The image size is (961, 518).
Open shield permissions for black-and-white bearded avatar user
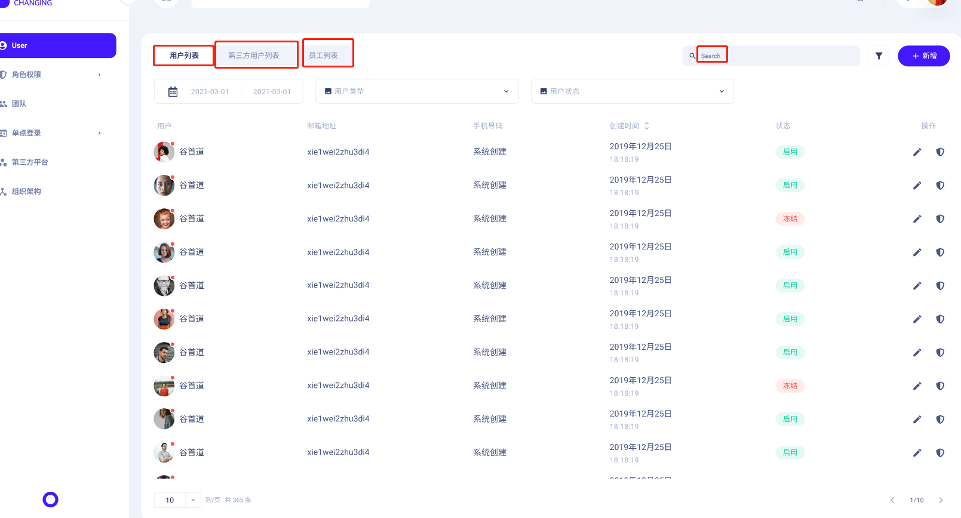click(940, 286)
